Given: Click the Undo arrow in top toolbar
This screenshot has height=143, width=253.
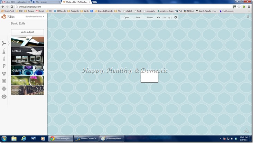Looking at the screenshot, I should [158, 17].
